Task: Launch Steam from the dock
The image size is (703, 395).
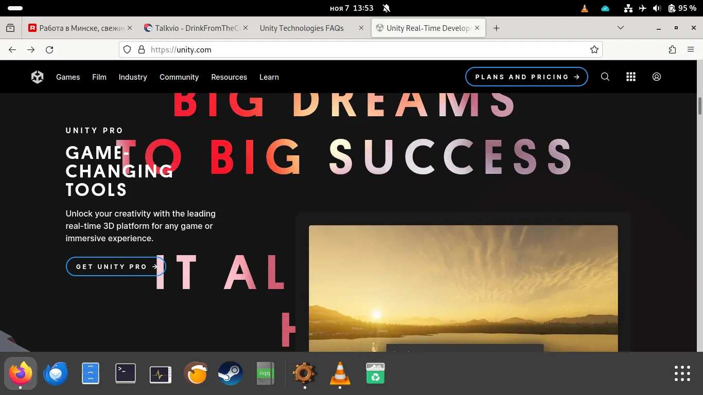Action: 231,373
